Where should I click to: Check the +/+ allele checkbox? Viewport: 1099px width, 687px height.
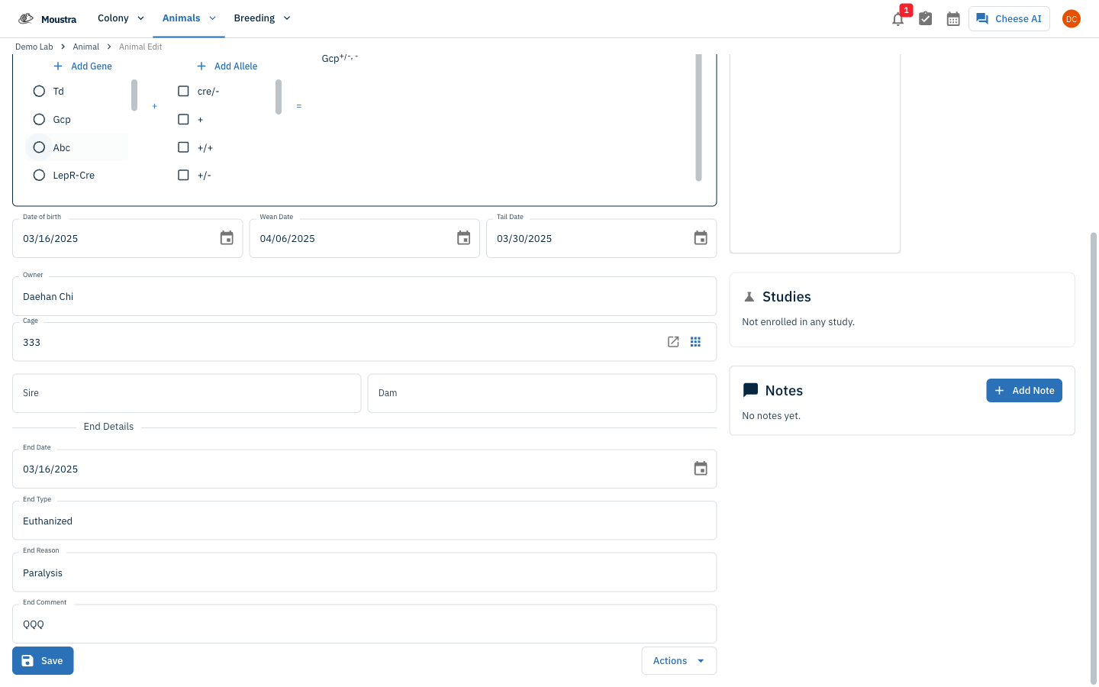click(x=183, y=147)
